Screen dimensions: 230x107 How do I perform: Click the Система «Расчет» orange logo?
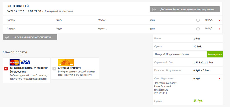tap(66, 62)
